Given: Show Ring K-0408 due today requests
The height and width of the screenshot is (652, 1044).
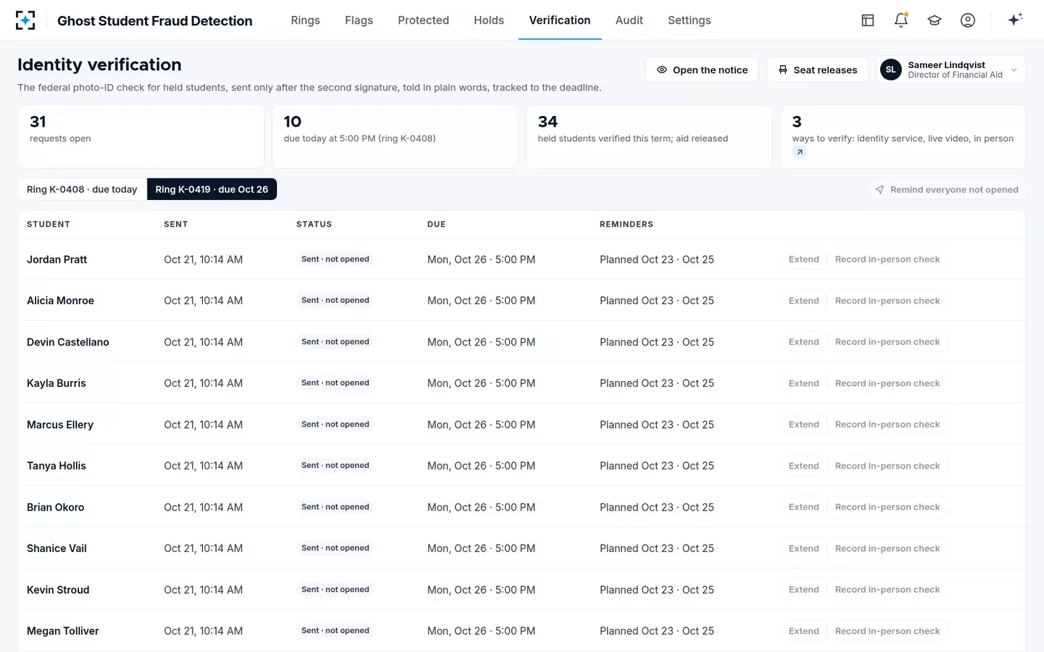Looking at the screenshot, I should pos(82,189).
